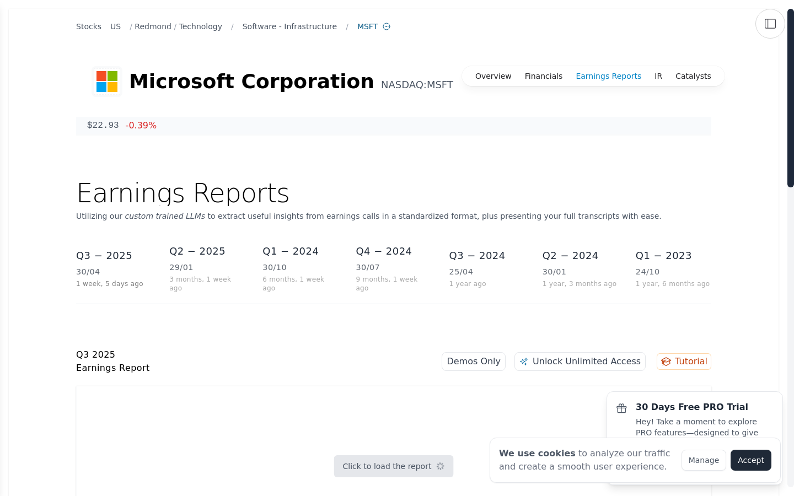This screenshot has width=794, height=496.
Task: Click the graduation cap Tutorial icon
Action: [666, 362]
